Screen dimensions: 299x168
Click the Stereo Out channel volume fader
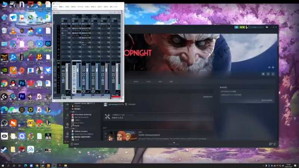point(117,70)
